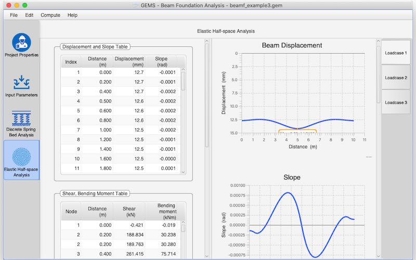Select slope value 0.0001 in row 11

point(161,168)
